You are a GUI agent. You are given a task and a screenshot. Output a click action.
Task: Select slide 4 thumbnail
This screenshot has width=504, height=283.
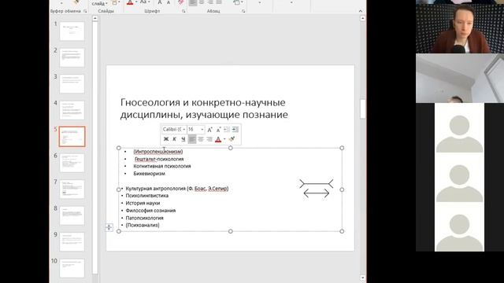(72, 110)
